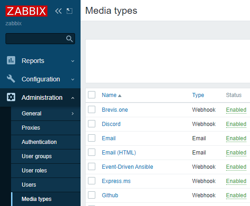Click the search magnifier icon
This screenshot has width=250, height=206.
70,39
